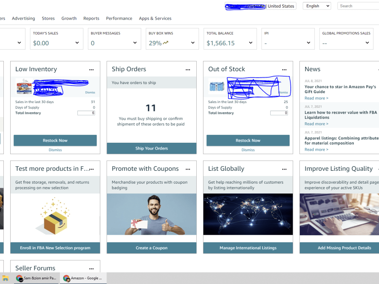
Task: Click Low Inventory product thumbnail image
Action: [x=24, y=87]
